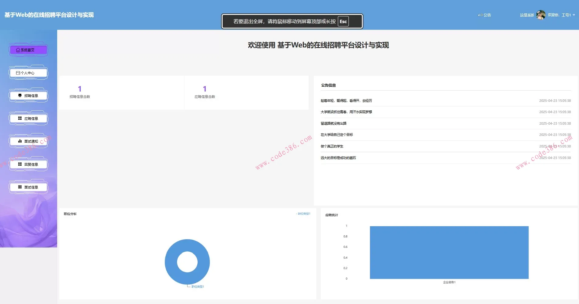Viewport: 579px width, 304px height.
Task: Click the bar-chart icon on 面试通知
Action: pyautogui.click(x=20, y=141)
